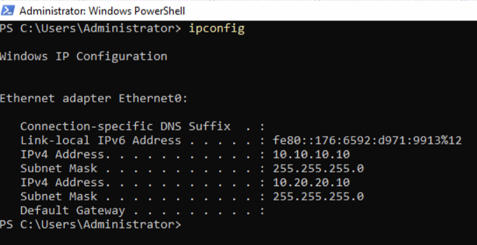This screenshot has width=477, height=245.
Task: Select the 10.20.20.10 IP address
Action: point(311,182)
